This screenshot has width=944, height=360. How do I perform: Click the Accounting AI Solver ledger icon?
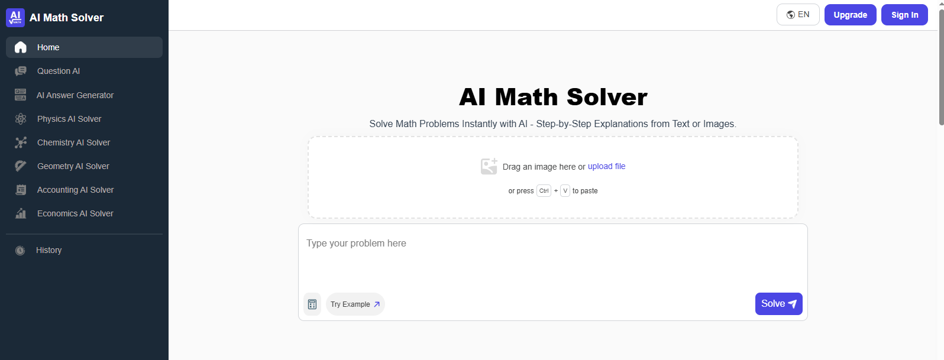(21, 190)
